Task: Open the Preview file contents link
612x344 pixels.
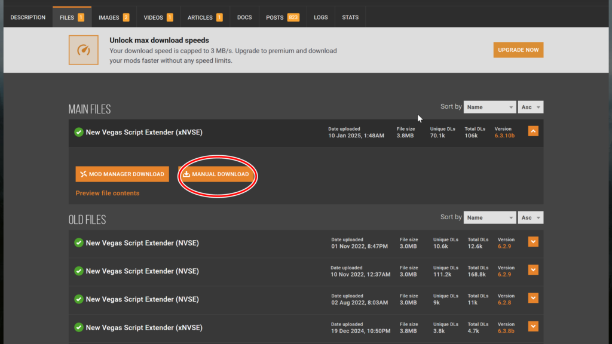Action: click(x=108, y=193)
